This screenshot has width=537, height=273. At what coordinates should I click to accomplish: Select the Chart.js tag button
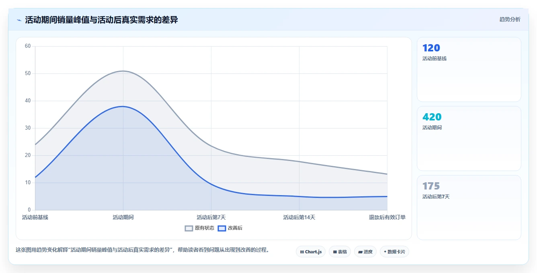[x=311, y=252]
